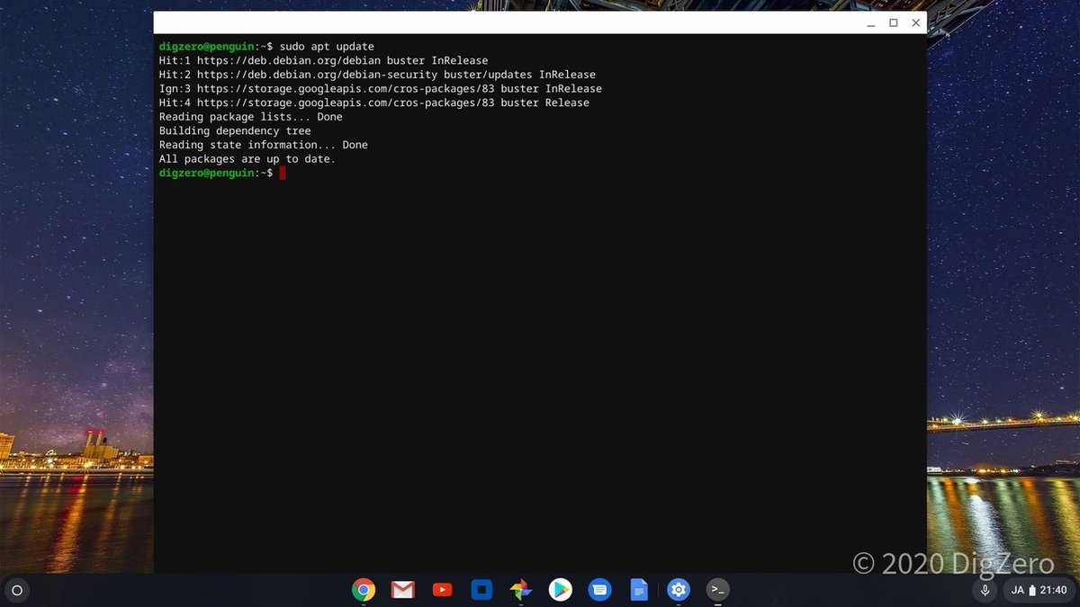The image size is (1080, 607).
Task: Click the red cursor at terminal prompt
Action: click(x=283, y=173)
